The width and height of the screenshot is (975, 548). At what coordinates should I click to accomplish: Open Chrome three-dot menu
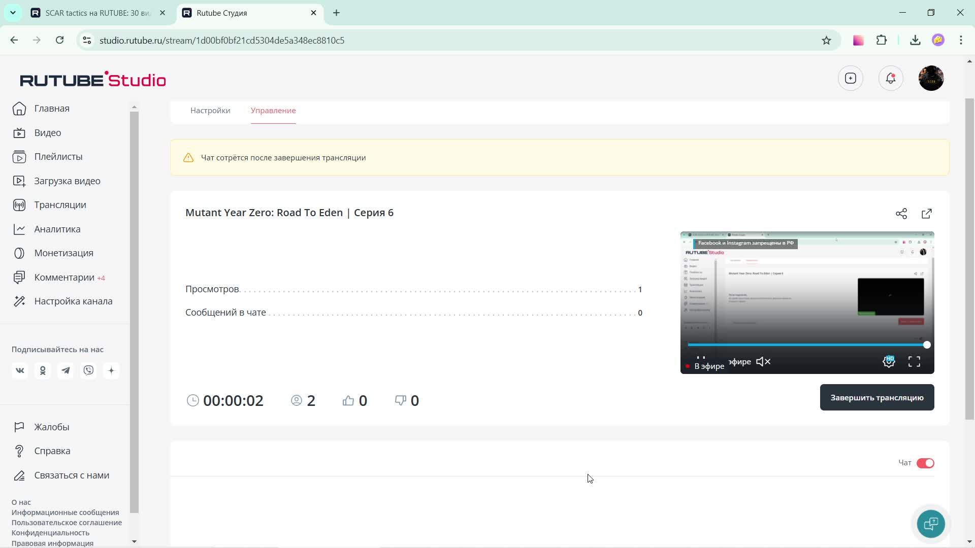coord(961,40)
